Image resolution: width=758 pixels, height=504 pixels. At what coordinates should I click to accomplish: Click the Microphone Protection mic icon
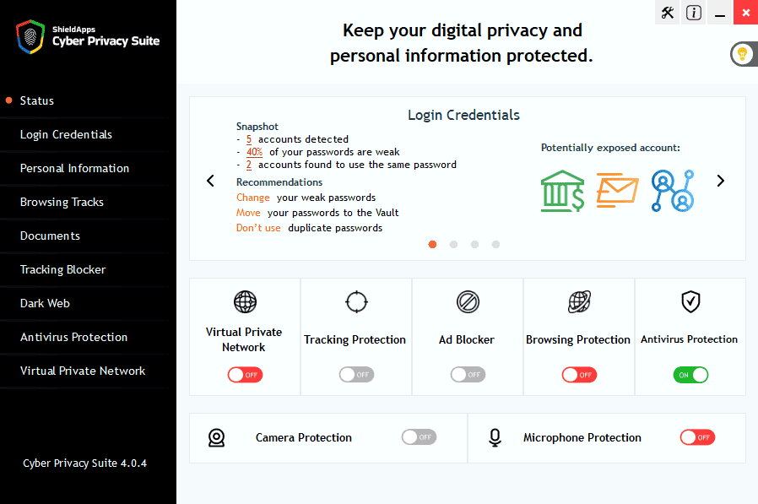point(495,437)
